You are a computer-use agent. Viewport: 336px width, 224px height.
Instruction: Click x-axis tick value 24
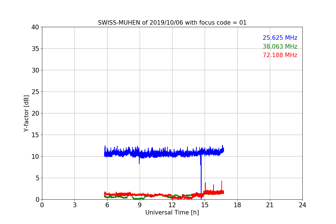(302, 205)
